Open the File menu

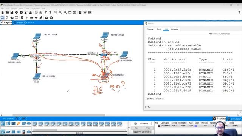click(x=2, y=8)
